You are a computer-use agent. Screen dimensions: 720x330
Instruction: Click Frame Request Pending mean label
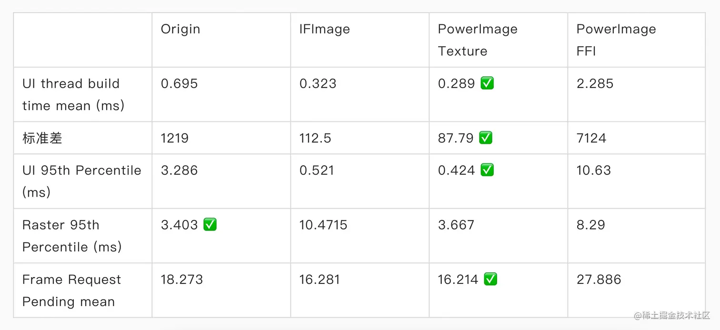point(71,290)
